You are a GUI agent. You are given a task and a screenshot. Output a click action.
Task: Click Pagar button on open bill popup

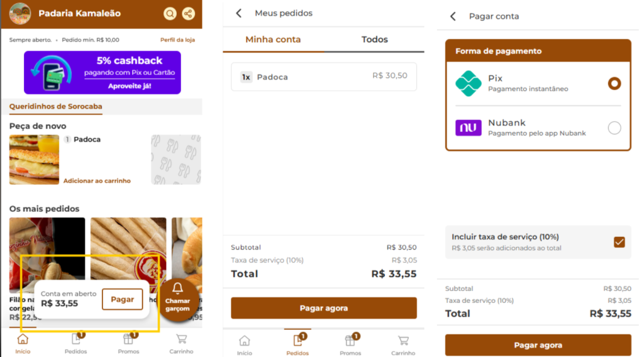point(122,299)
